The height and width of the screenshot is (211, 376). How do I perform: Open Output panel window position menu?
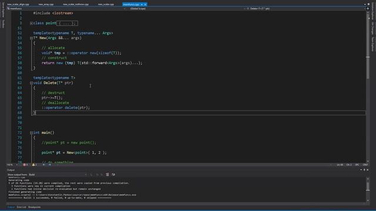[x=361, y=170]
